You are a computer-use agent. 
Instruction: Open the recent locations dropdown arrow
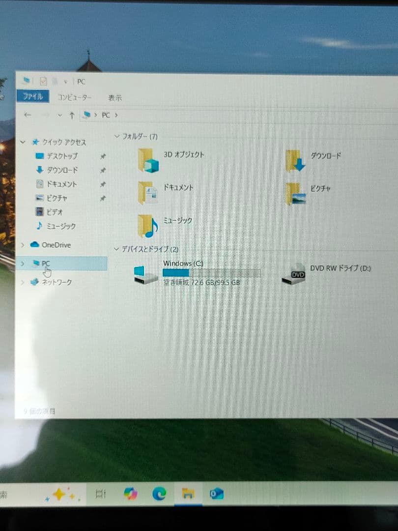click(59, 116)
